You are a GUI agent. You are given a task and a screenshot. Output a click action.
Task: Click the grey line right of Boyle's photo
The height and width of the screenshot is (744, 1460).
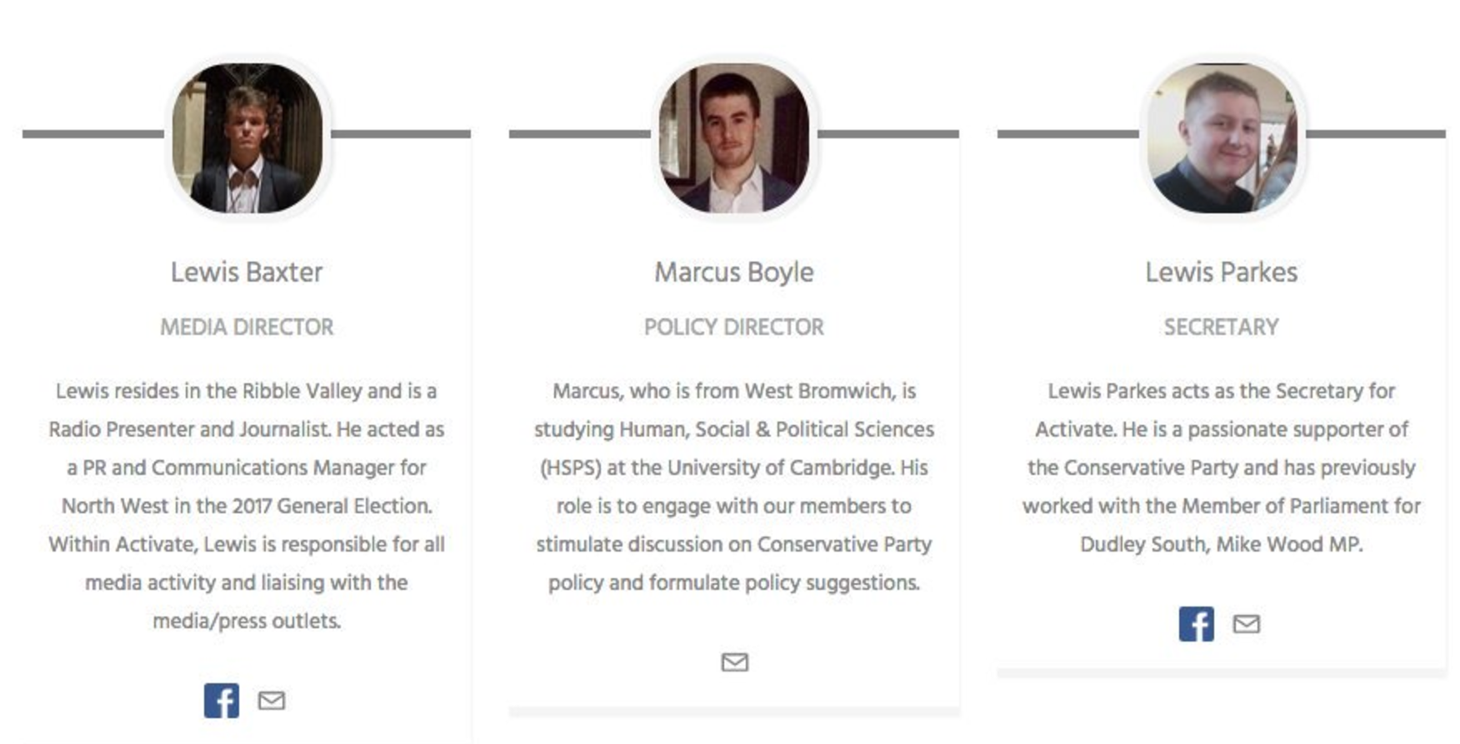pyautogui.click(x=888, y=133)
